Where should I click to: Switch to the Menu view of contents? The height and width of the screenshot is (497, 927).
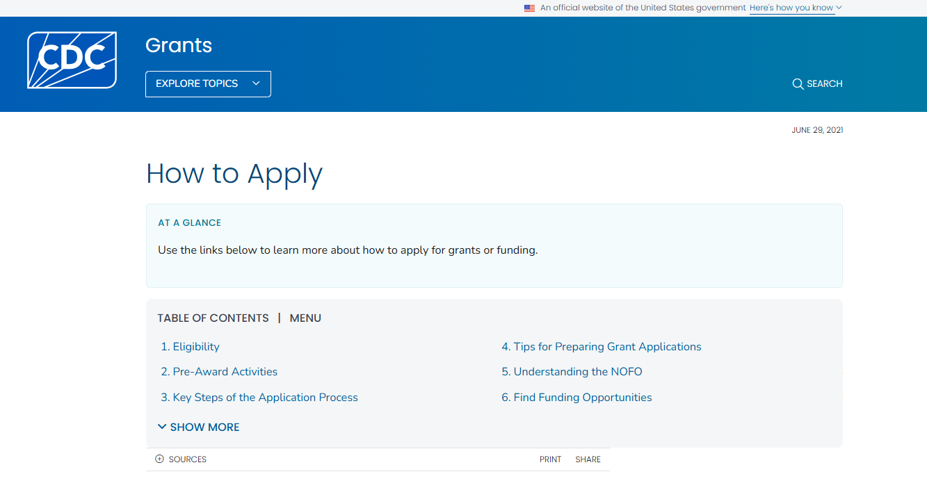pyautogui.click(x=305, y=318)
